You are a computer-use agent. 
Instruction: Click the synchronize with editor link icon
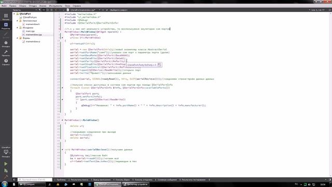click(44, 10)
